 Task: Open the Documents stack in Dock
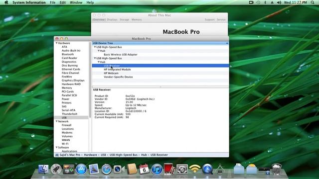pyautogui.click(x=239, y=169)
